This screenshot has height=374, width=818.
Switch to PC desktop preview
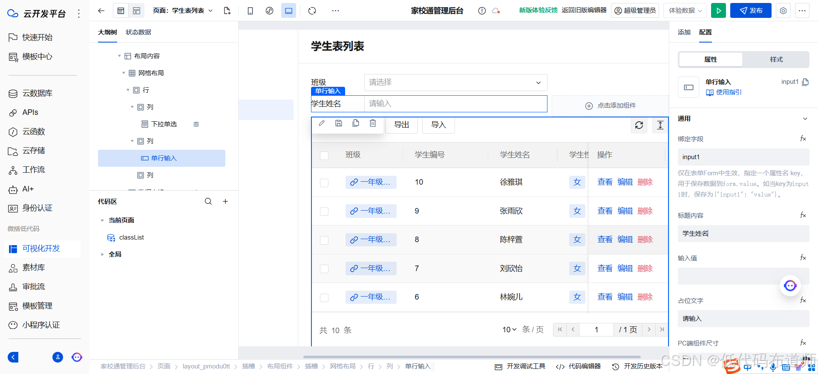289,11
